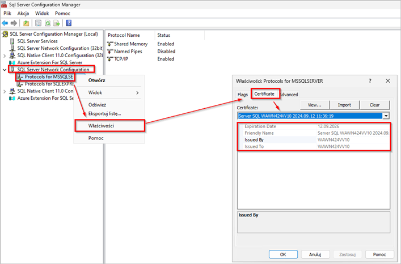Viewport: 401px width, 264px height.
Task: Choose Właściwości in the context menu
Action: coord(109,126)
